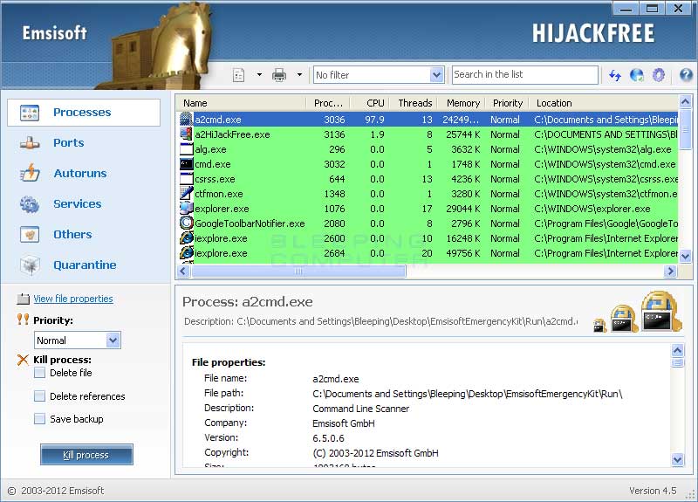The image size is (698, 502).
Task: Expand the printer dropdown arrow
Action: [299, 75]
